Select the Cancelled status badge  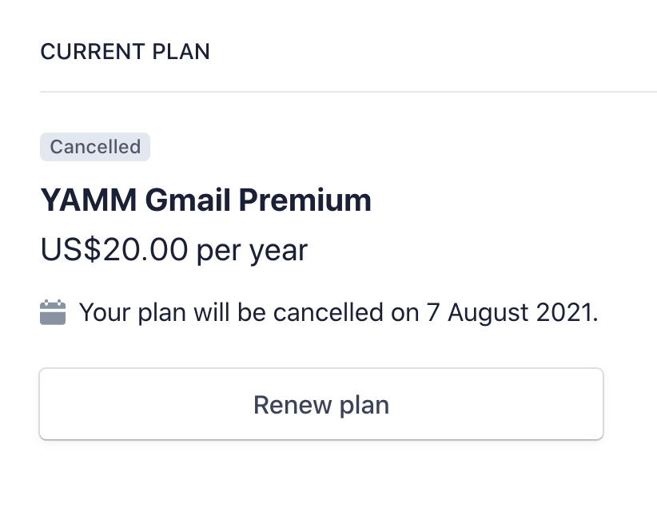[x=95, y=147]
